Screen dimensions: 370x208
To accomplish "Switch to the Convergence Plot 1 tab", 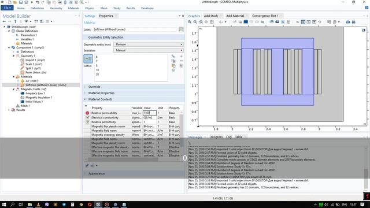I will (265, 16).
